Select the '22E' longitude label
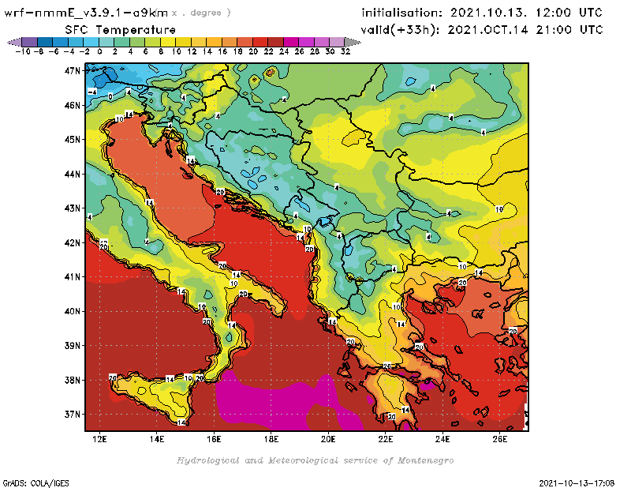This screenshot has width=631, height=488. [385, 439]
